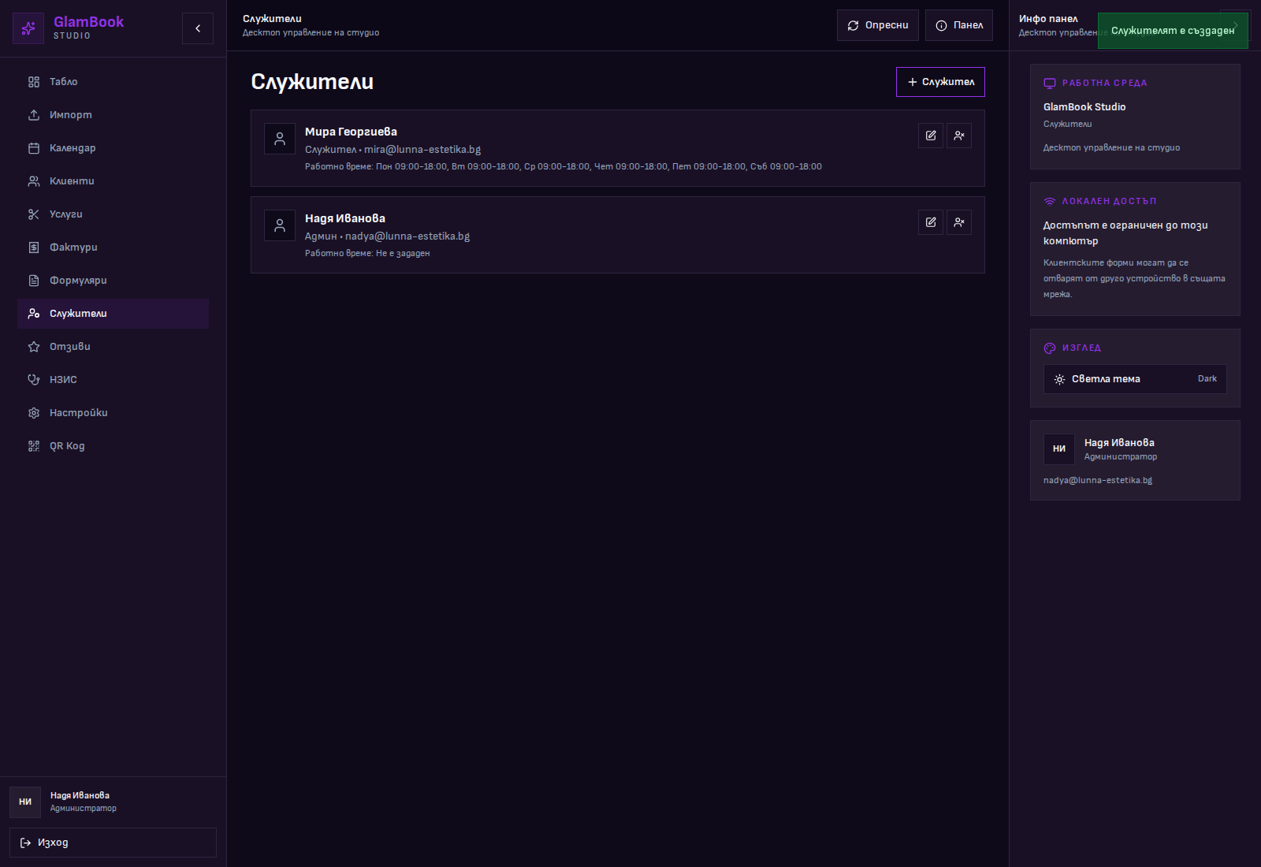Click the GlamBook Studio logo icon

point(28,28)
